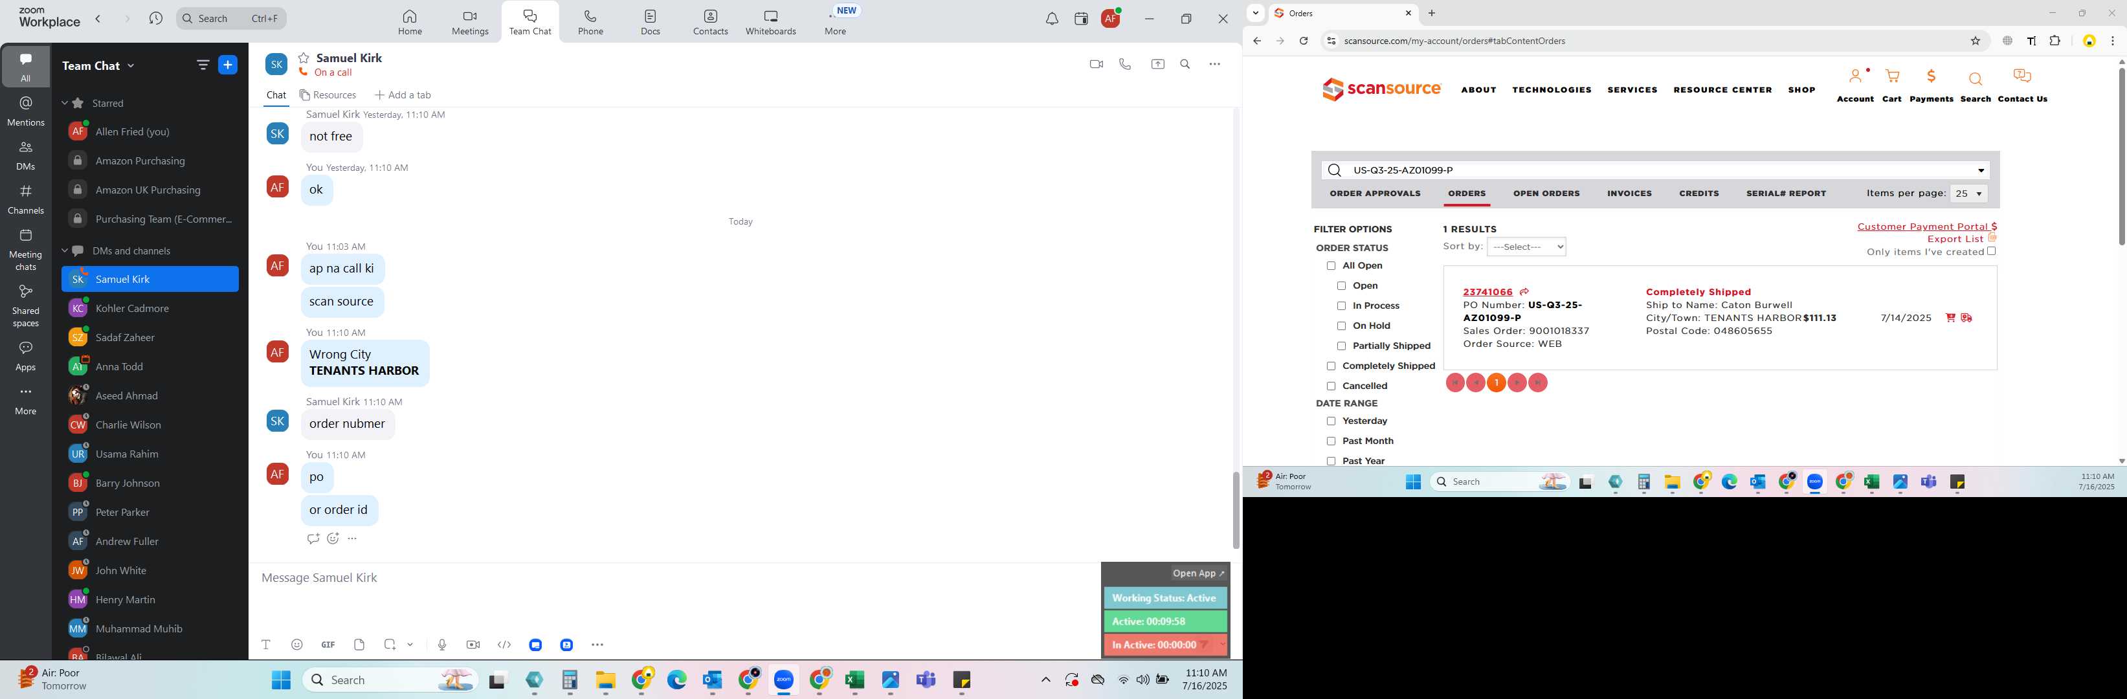This screenshot has width=2127, height=699.
Task: Toggle the star beside Samuel Kirk's name
Action: [304, 58]
